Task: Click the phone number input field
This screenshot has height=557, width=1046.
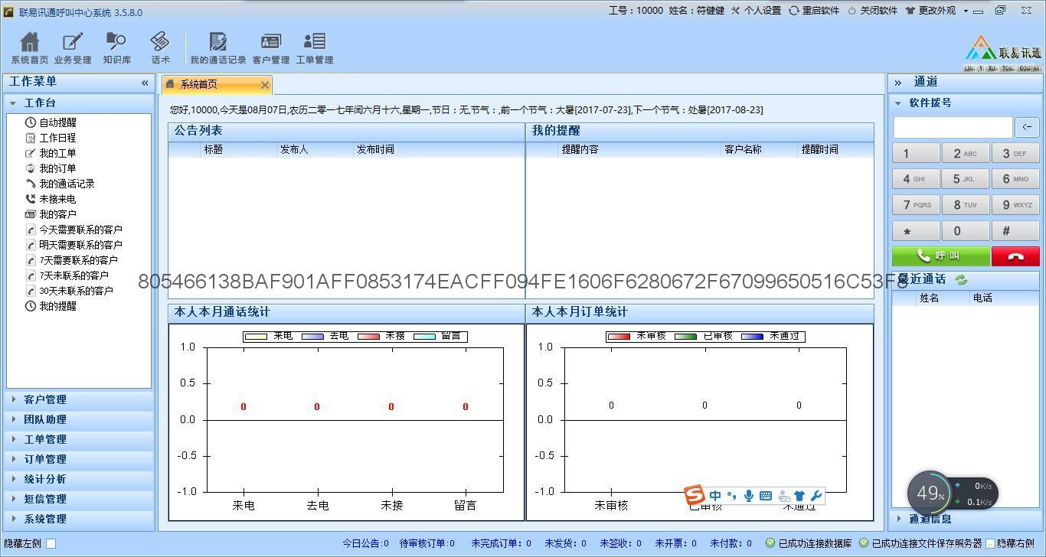Action: [953, 127]
